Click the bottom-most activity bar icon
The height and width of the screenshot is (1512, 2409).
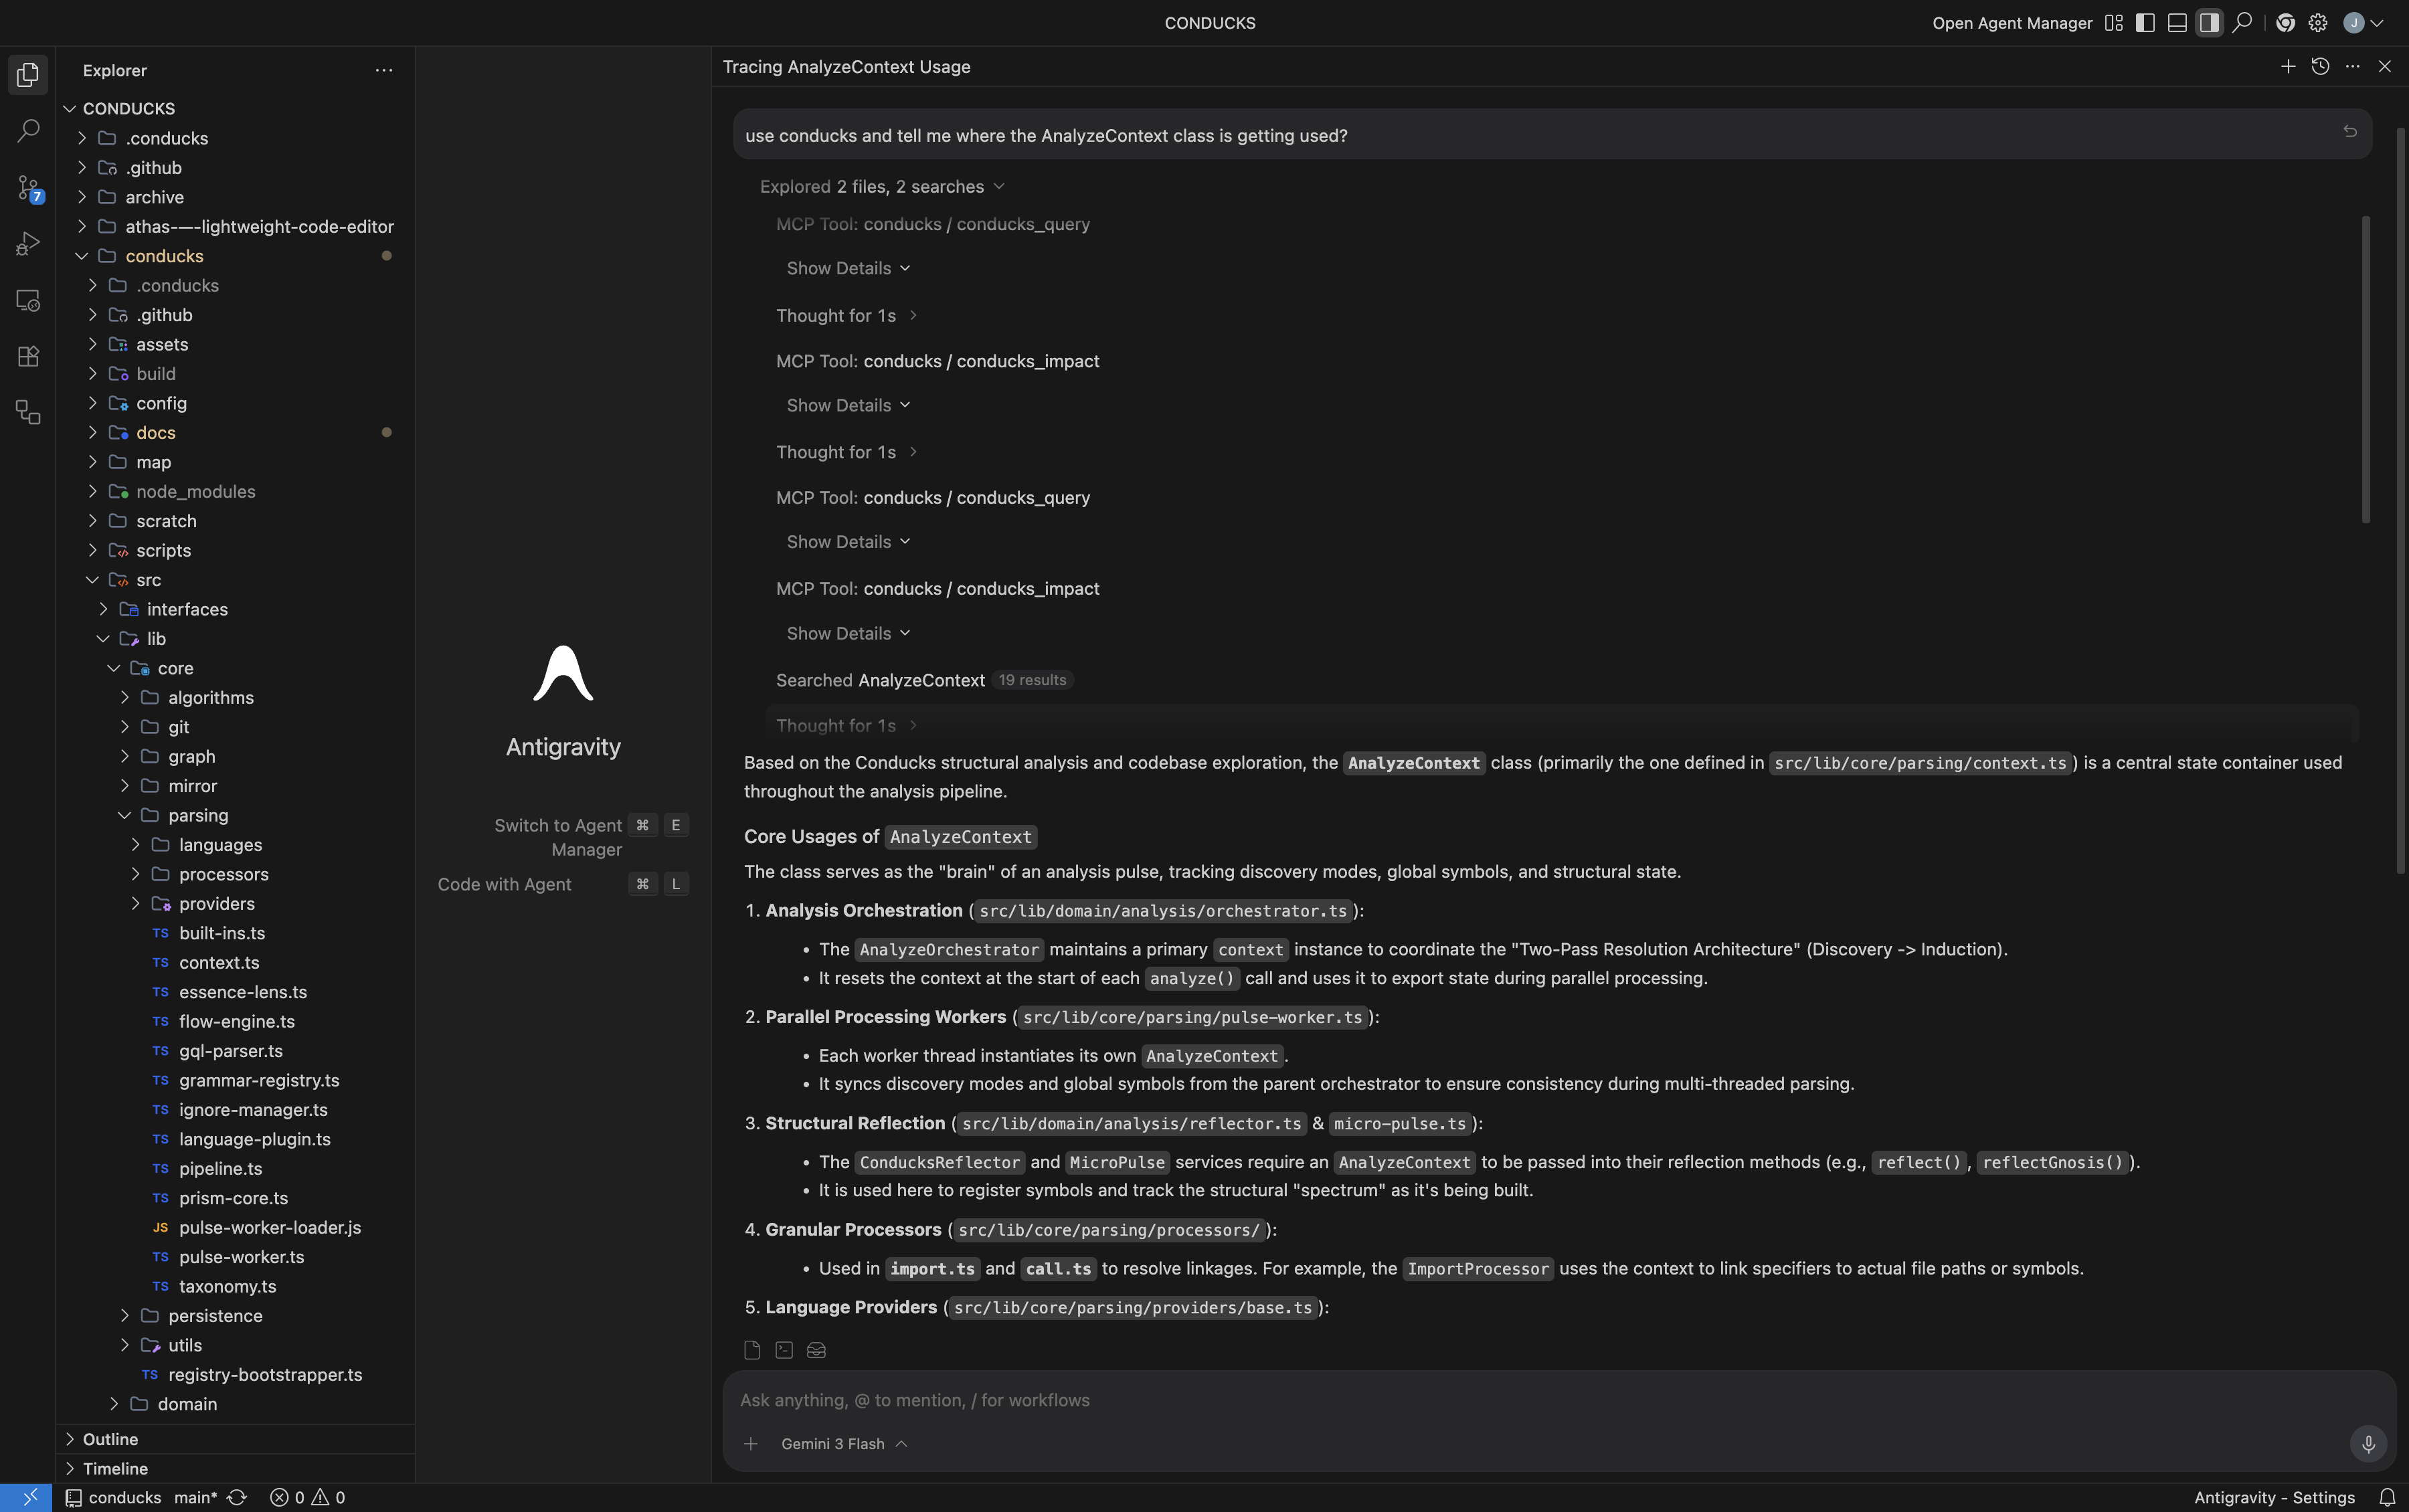(x=28, y=412)
